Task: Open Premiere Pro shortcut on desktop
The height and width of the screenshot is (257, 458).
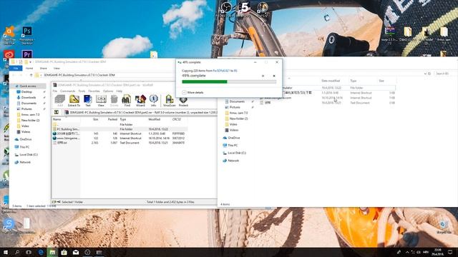Action: (x=27, y=54)
